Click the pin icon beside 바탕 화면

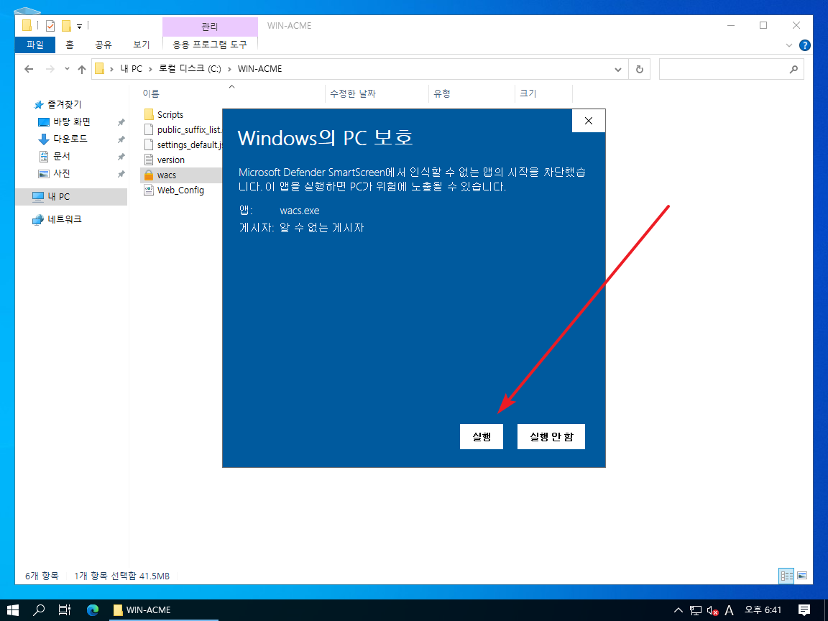point(121,122)
